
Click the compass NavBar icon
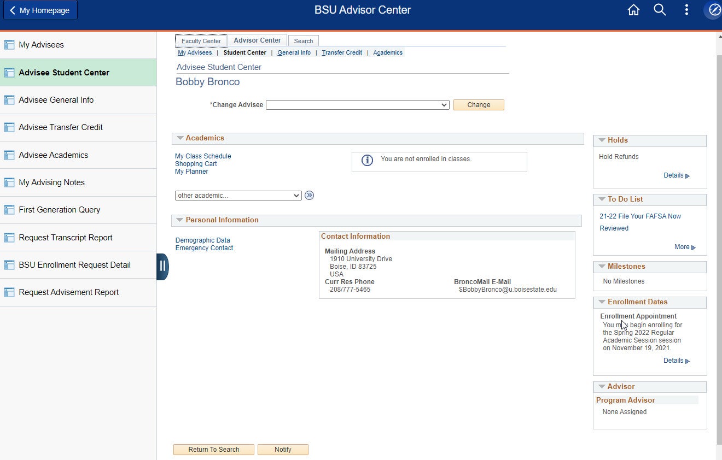click(714, 10)
